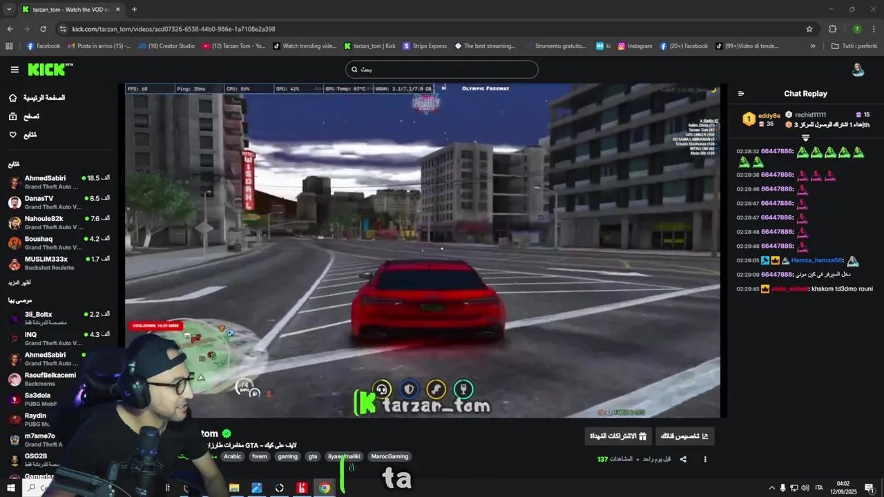The height and width of the screenshot is (497, 884).
Task: Select the gaming tag
Action: [x=287, y=456]
